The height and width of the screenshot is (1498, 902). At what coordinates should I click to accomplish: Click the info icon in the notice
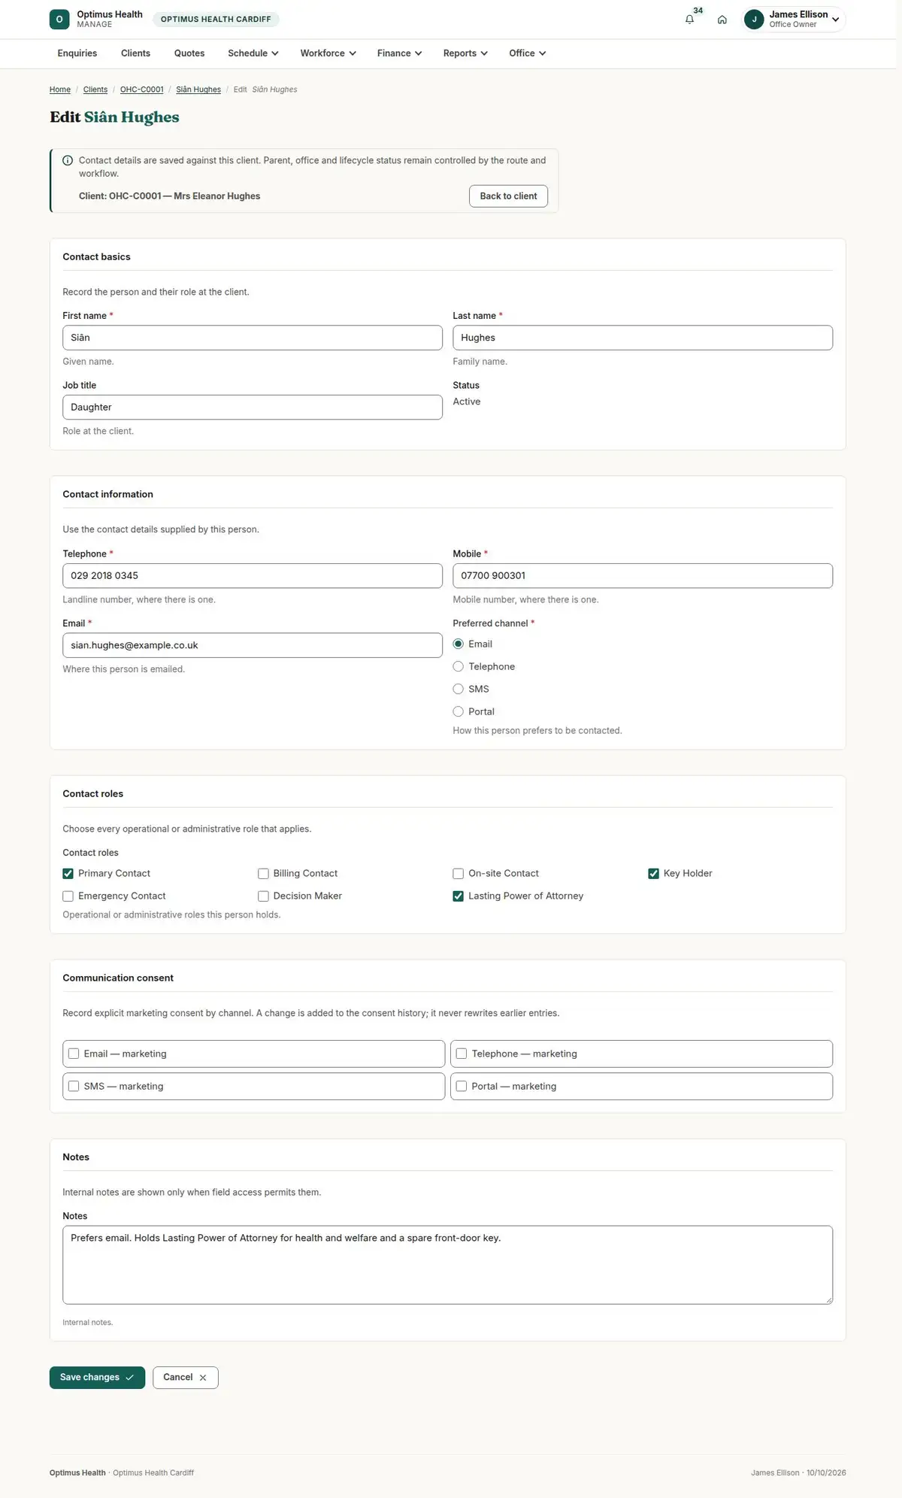click(68, 160)
